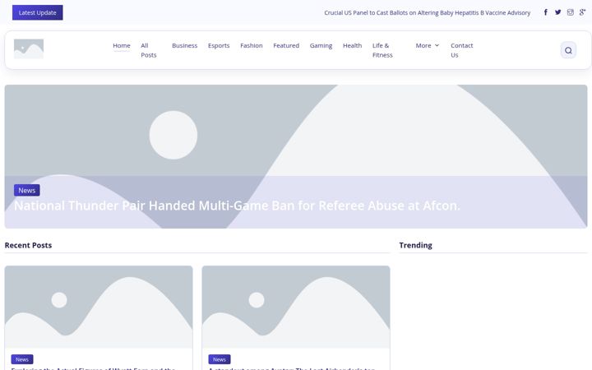Image resolution: width=592 pixels, height=370 pixels.
Task: Open the Gaming menu item
Action: click(x=321, y=45)
